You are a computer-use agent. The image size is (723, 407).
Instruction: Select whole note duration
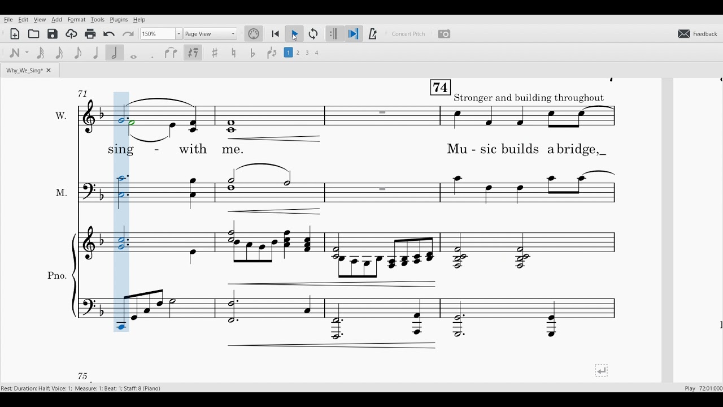pyautogui.click(x=134, y=55)
